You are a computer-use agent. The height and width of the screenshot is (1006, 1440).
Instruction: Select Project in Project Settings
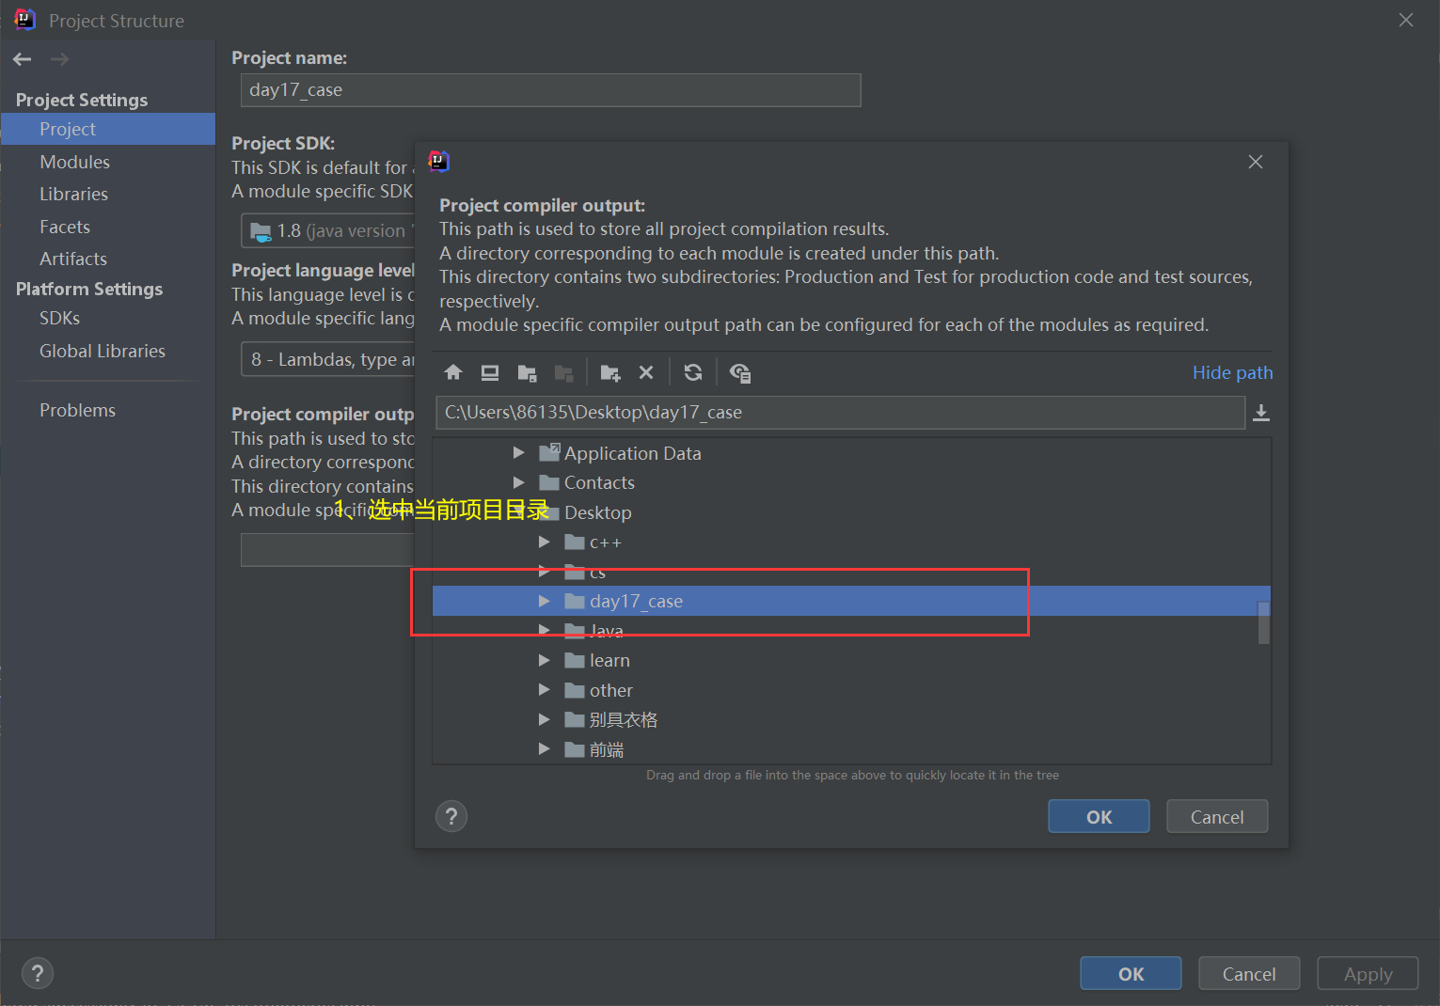(x=108, y=129)
